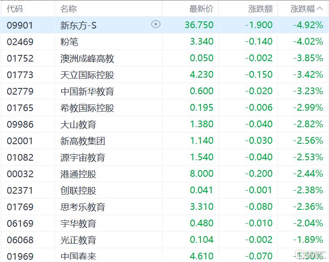This screenshot has height=262, width=329.
Task: Open 粉笔 stock row
Action: coord(69,42)
